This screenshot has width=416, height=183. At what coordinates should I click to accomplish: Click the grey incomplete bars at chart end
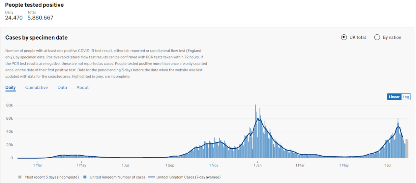(x=407, y=149)
